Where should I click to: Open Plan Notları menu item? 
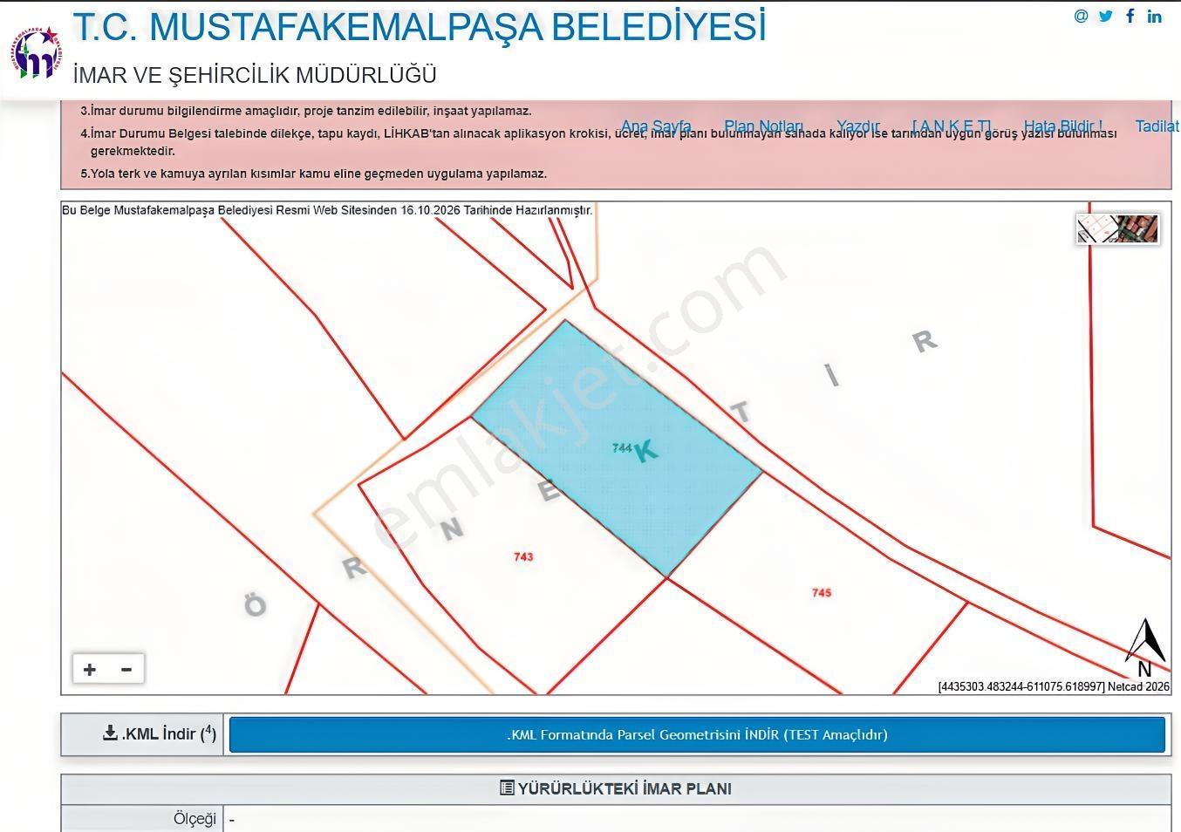[763, 126]
